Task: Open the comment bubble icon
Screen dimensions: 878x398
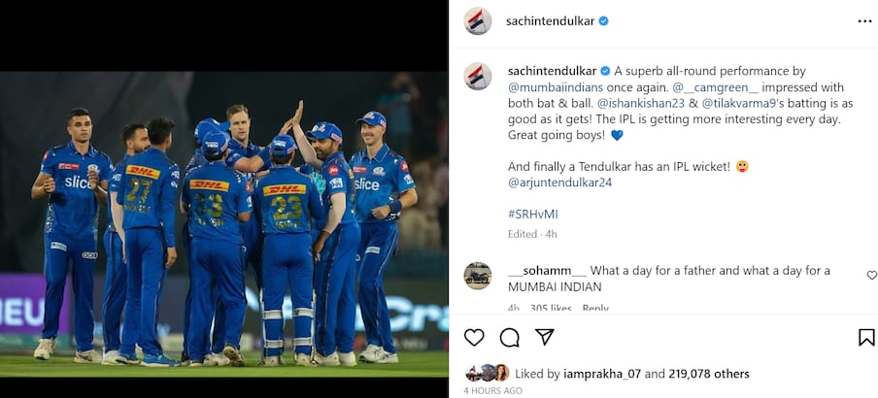Action: point(509,337)
